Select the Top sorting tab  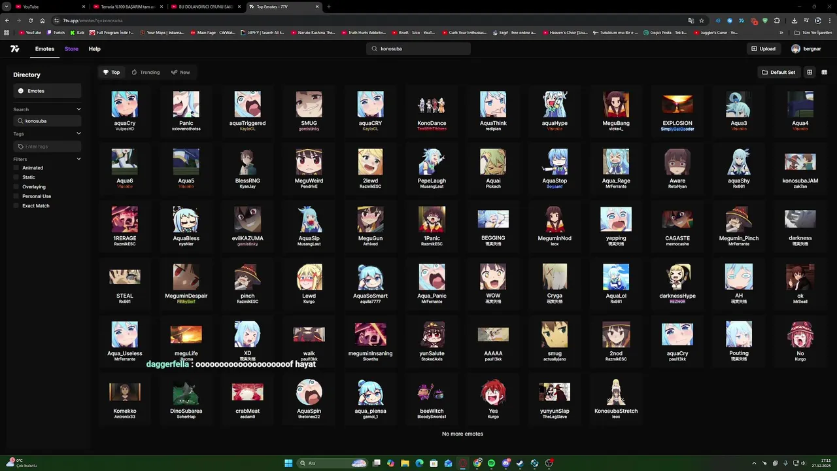coord(111,73)
